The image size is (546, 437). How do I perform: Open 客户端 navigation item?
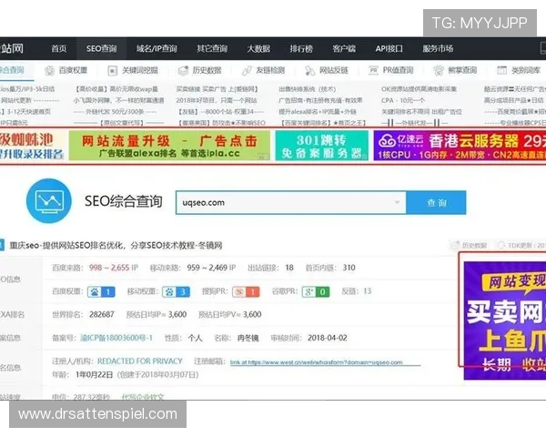tap(344, 49)
